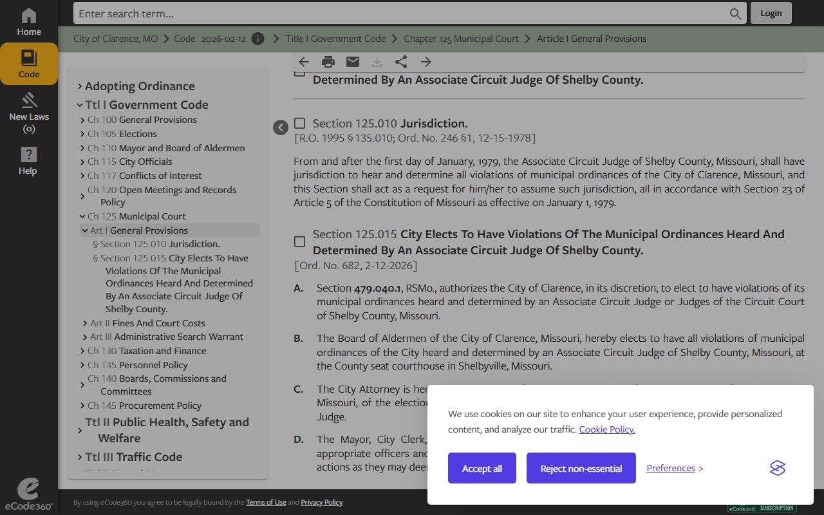The width and height of the screenshot is (824, 515).
Task: Expand Ttl III Traffic Code
Action: click(x=80, y=457)
